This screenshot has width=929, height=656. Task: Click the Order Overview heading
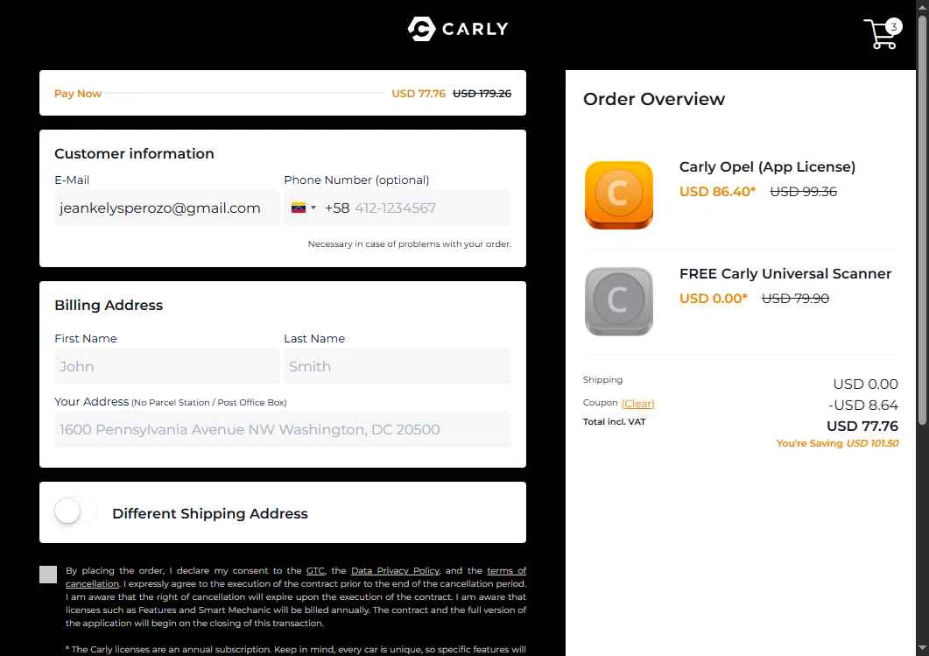pyautogui.click(x=653, y=99)
